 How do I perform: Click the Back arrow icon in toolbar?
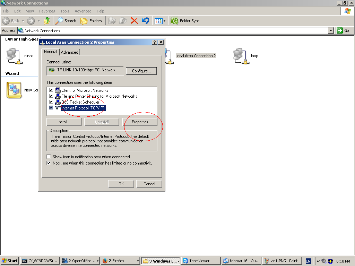6,21
